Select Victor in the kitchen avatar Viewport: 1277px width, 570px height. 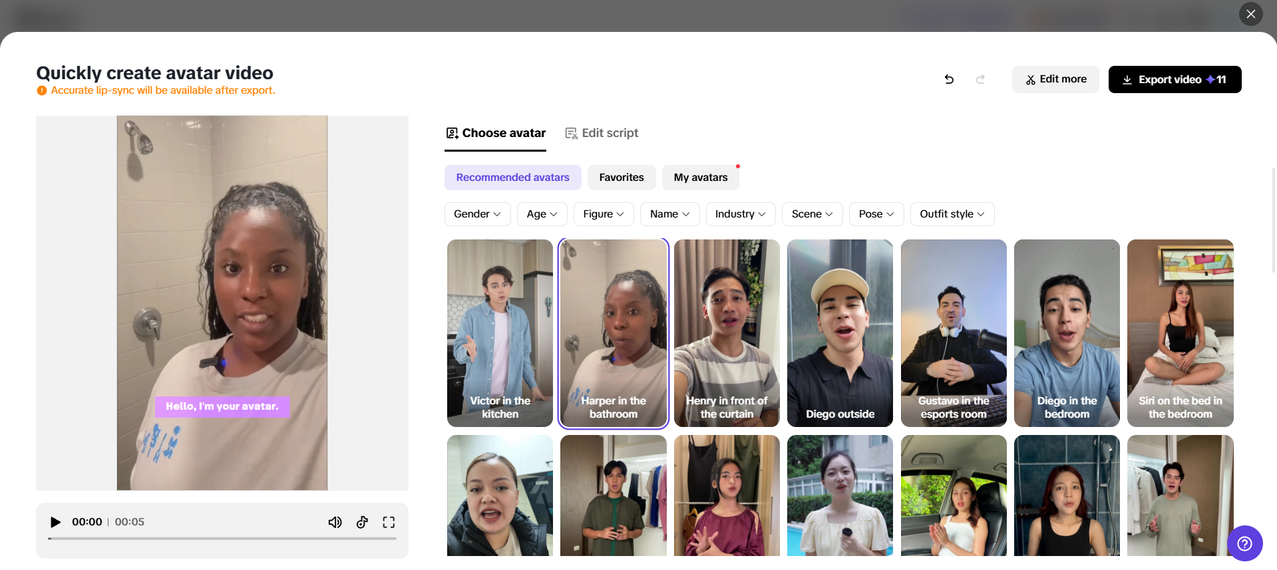tap(500, 333)
